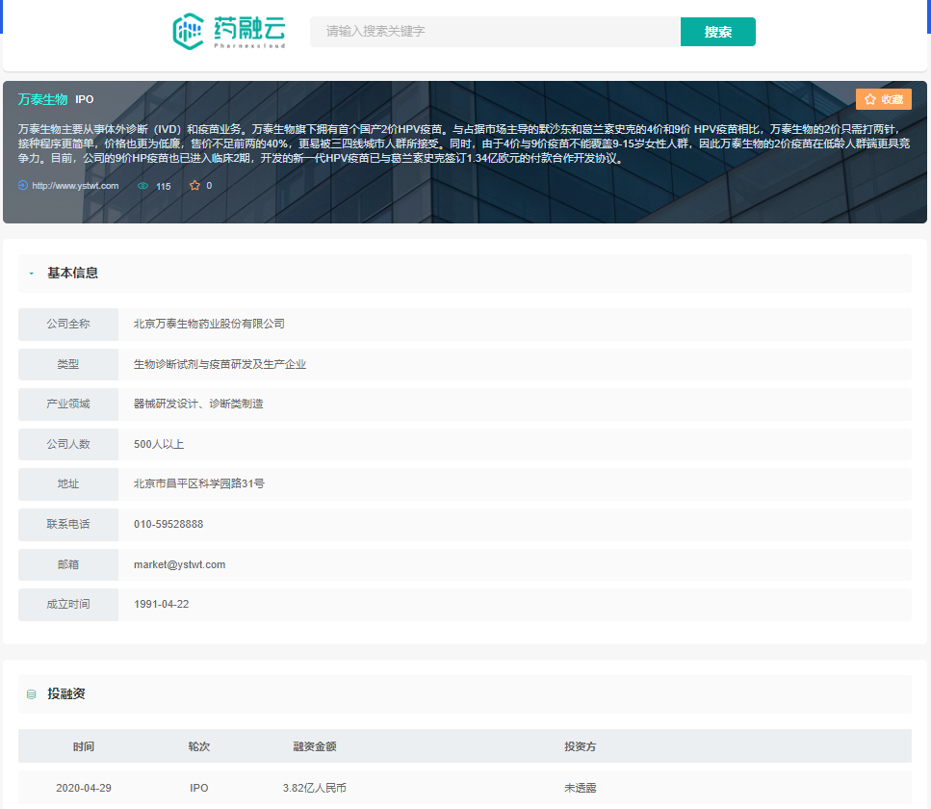Screen dimensions: 931x809
Task: Click the 投融资 section list icon
Action: tap(32, 693)
